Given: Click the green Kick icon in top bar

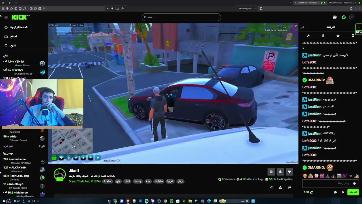Looking at the screenshot, I should [344, 17].
